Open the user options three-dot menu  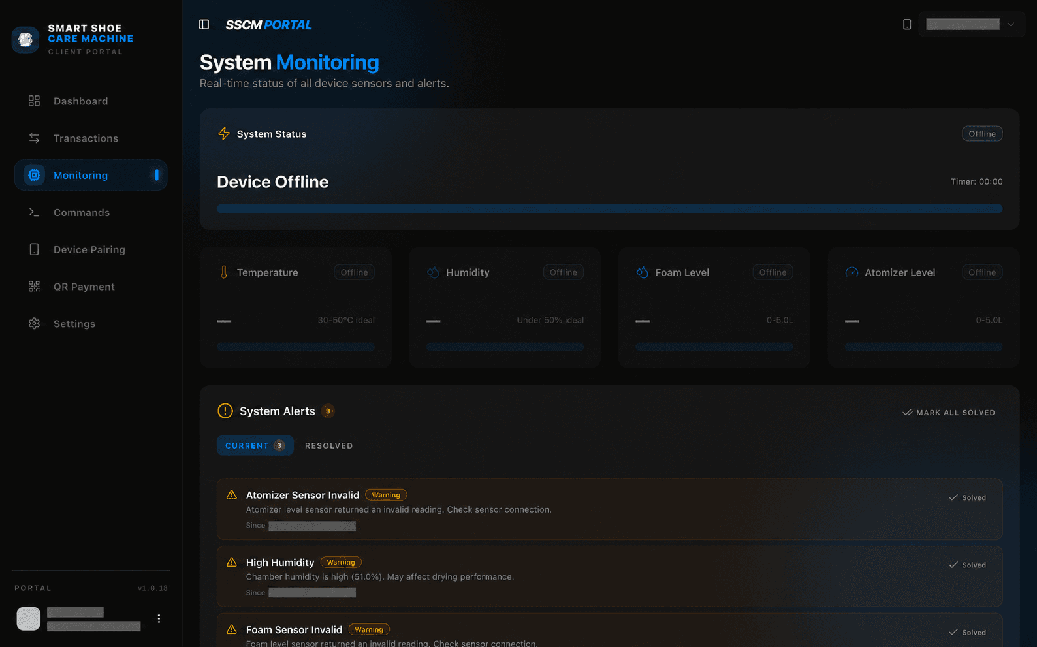click(159, 618)
